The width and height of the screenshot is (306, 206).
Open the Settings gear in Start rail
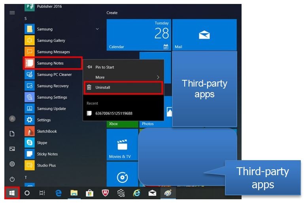point(12,164)
